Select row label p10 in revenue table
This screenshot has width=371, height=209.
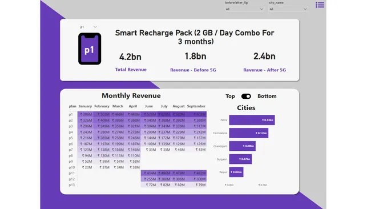72,167
